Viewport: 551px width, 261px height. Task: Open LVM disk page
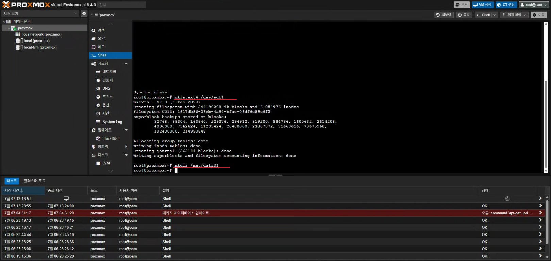[x=110, y=163]
